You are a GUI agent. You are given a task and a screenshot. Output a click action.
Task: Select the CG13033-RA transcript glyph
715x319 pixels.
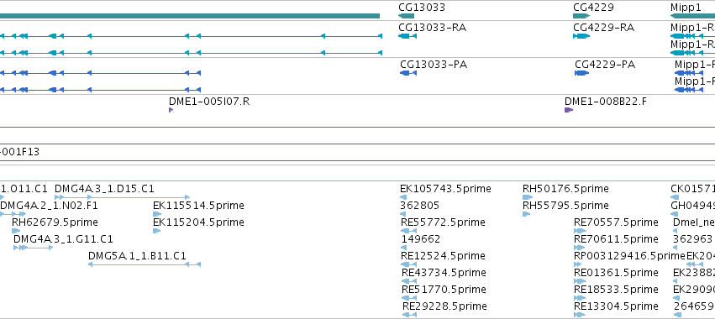tap(407, 35)
